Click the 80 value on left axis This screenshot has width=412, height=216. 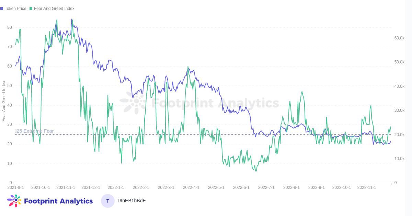point(10,27)
